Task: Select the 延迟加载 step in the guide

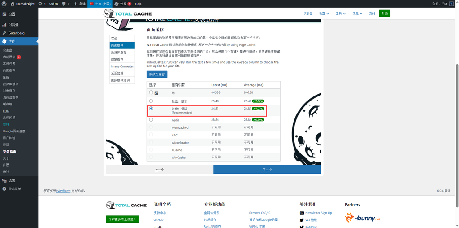Action: coord(122,73)
